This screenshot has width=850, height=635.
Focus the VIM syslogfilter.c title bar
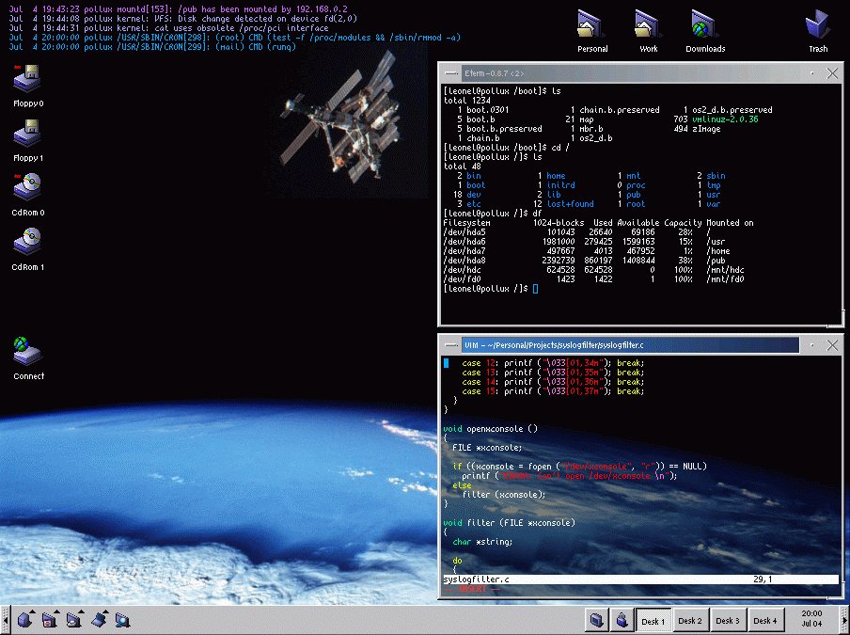coord(630,345)
